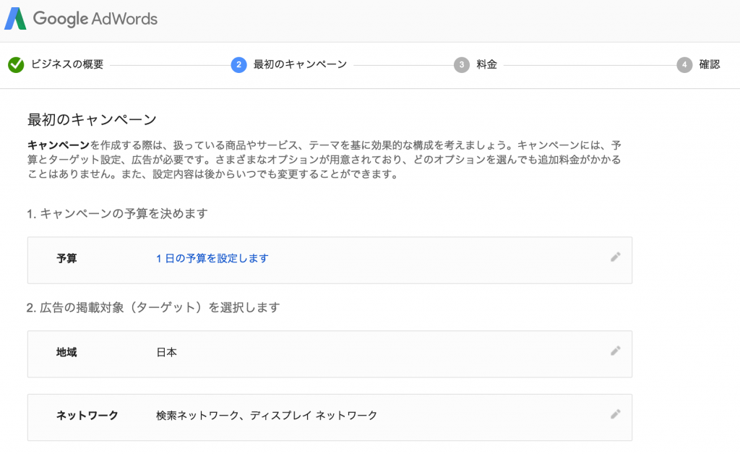Click the 地域 row label
This screenshot has width=740, height=454.
coord(66,352)
